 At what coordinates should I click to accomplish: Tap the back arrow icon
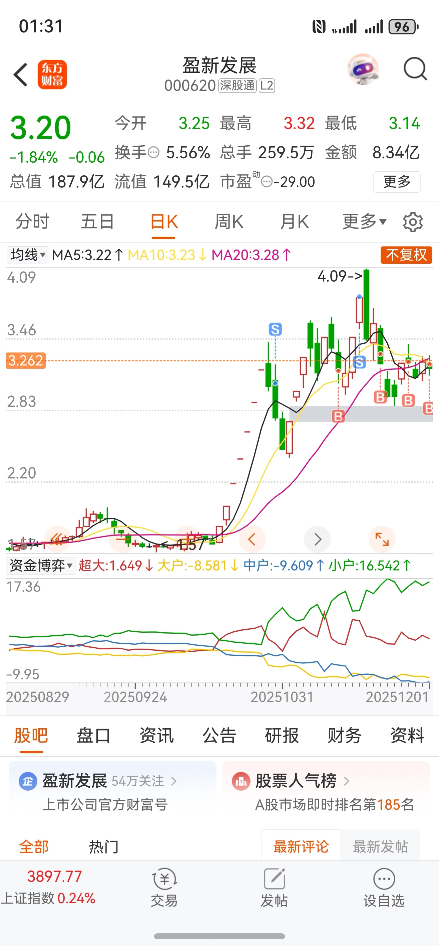point(21,74)
